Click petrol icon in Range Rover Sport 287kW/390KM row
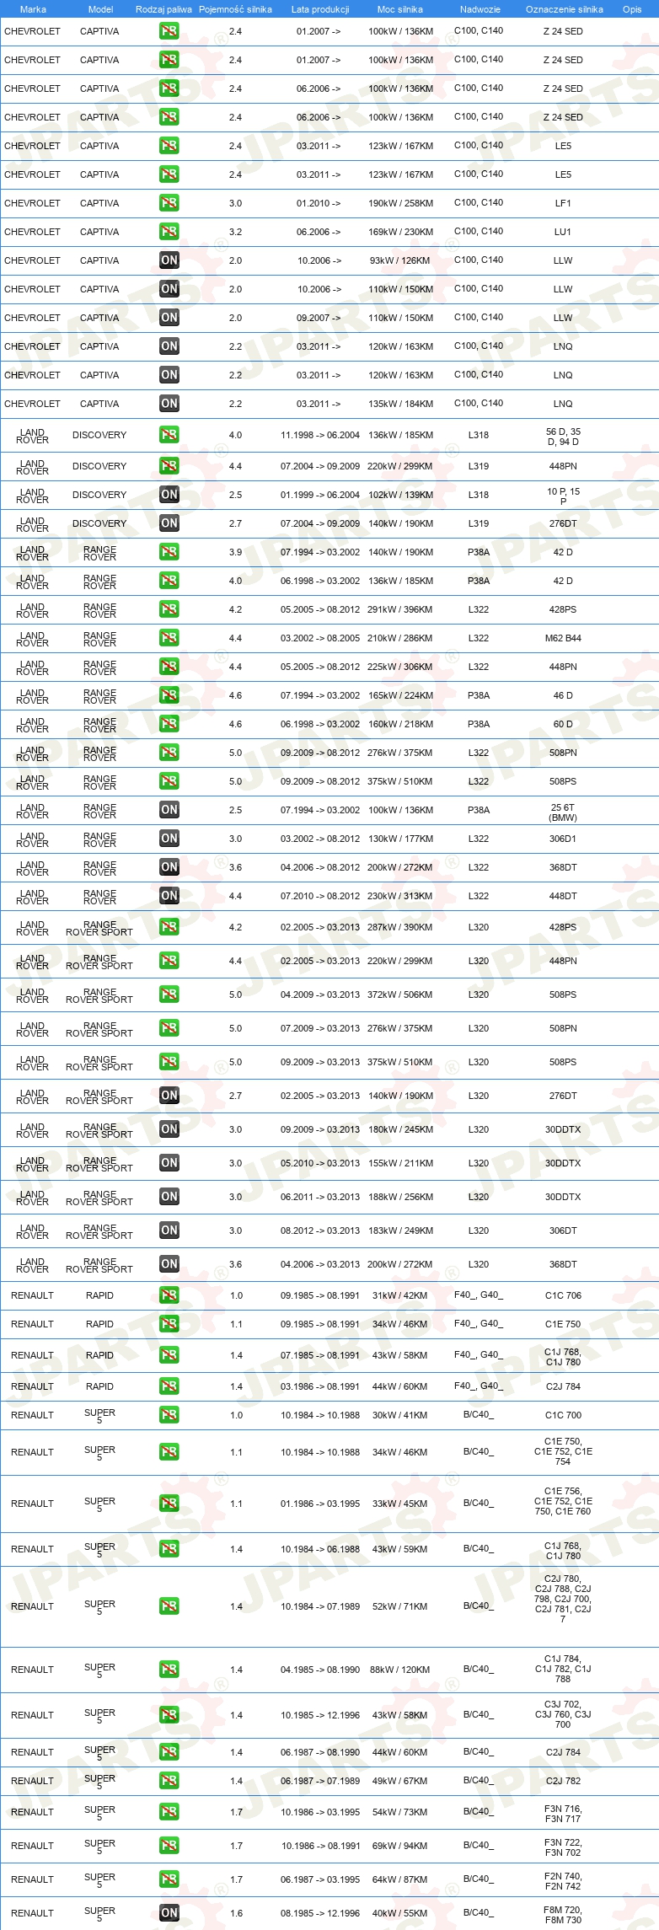Viewport: 659px width, 1930px height. 169,927
